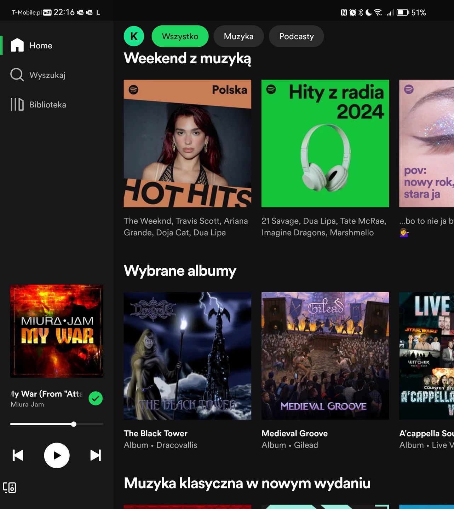The width and height of the screenshot is (454, 509).
Task: Tap the Bluetooth icon in status bar
Action: click(361, 12)
